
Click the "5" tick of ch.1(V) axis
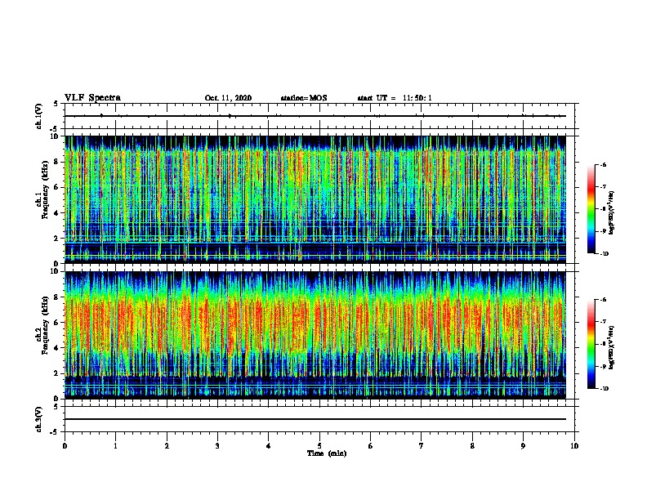tap(56, 104)
